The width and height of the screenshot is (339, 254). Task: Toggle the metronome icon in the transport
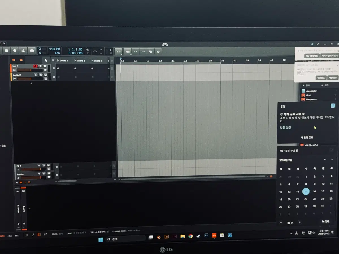click(x=88, y=53)
